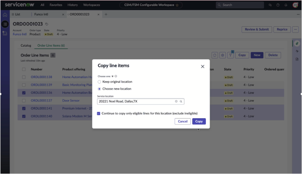Open line item ORDL0001138
This screenshot has width=302, height=174.
pos(41,77)
